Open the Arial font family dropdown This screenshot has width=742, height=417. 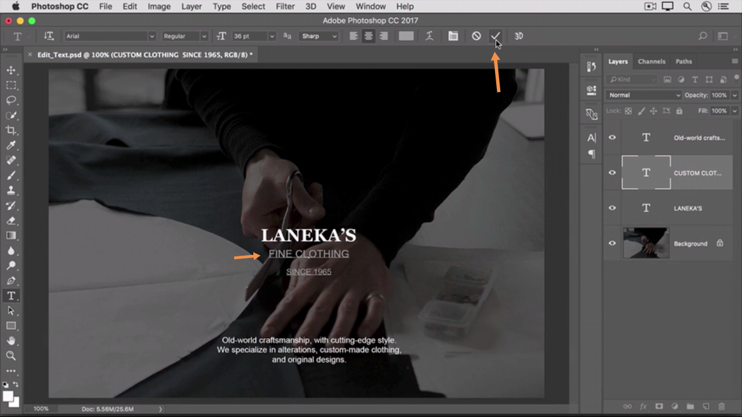(x=110, y=36)
